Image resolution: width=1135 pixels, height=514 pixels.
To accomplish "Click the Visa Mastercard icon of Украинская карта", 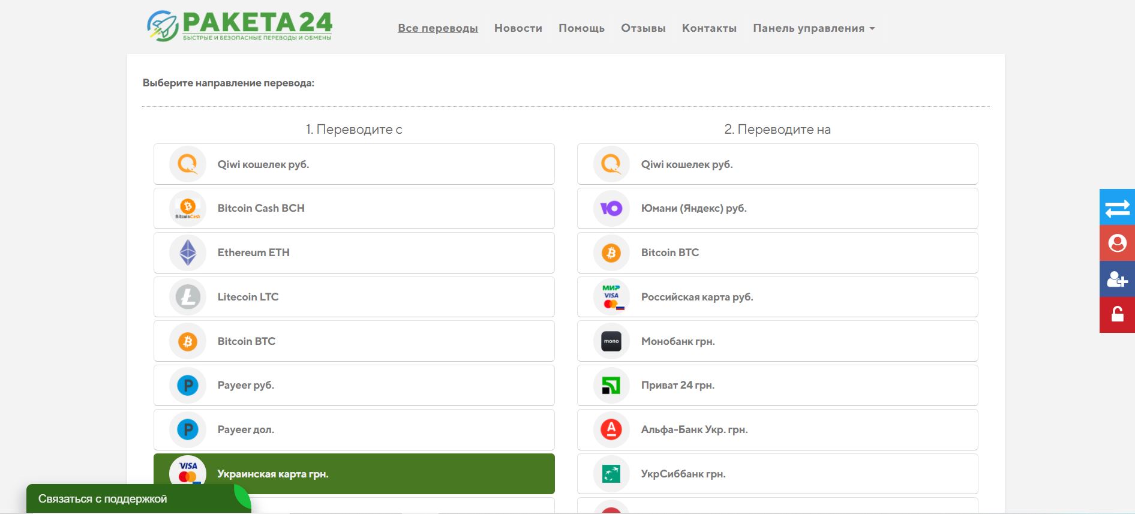I will (188, 473).
